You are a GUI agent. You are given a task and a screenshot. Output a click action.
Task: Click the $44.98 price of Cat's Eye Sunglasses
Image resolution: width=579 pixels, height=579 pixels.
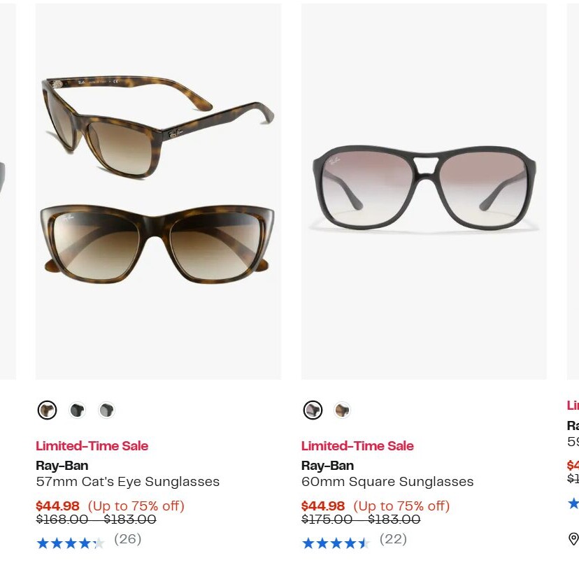pos(57,506)
